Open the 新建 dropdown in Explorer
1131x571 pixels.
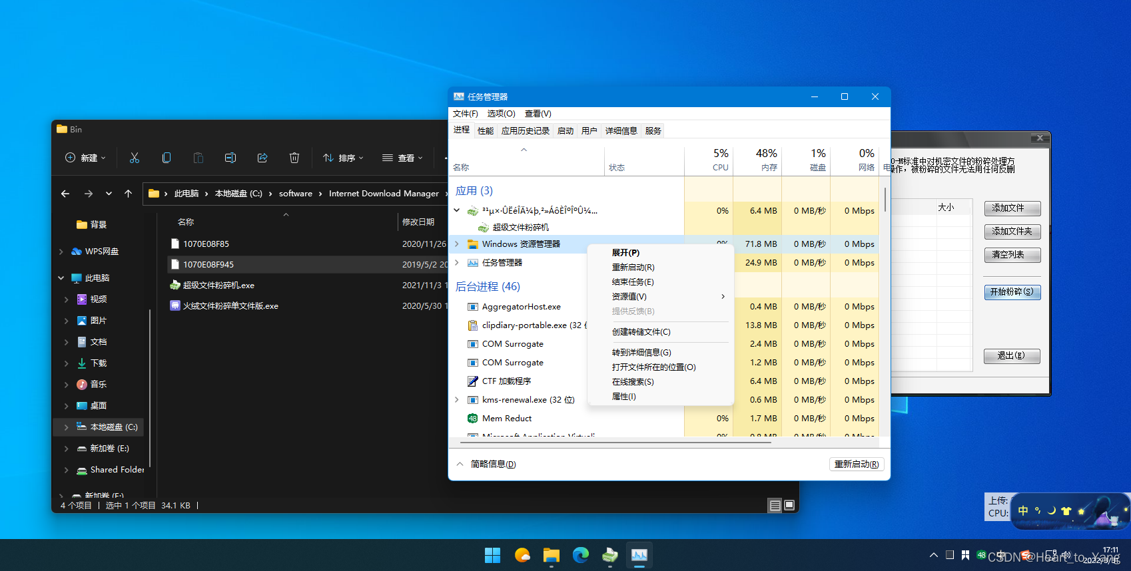coord(85,158)
